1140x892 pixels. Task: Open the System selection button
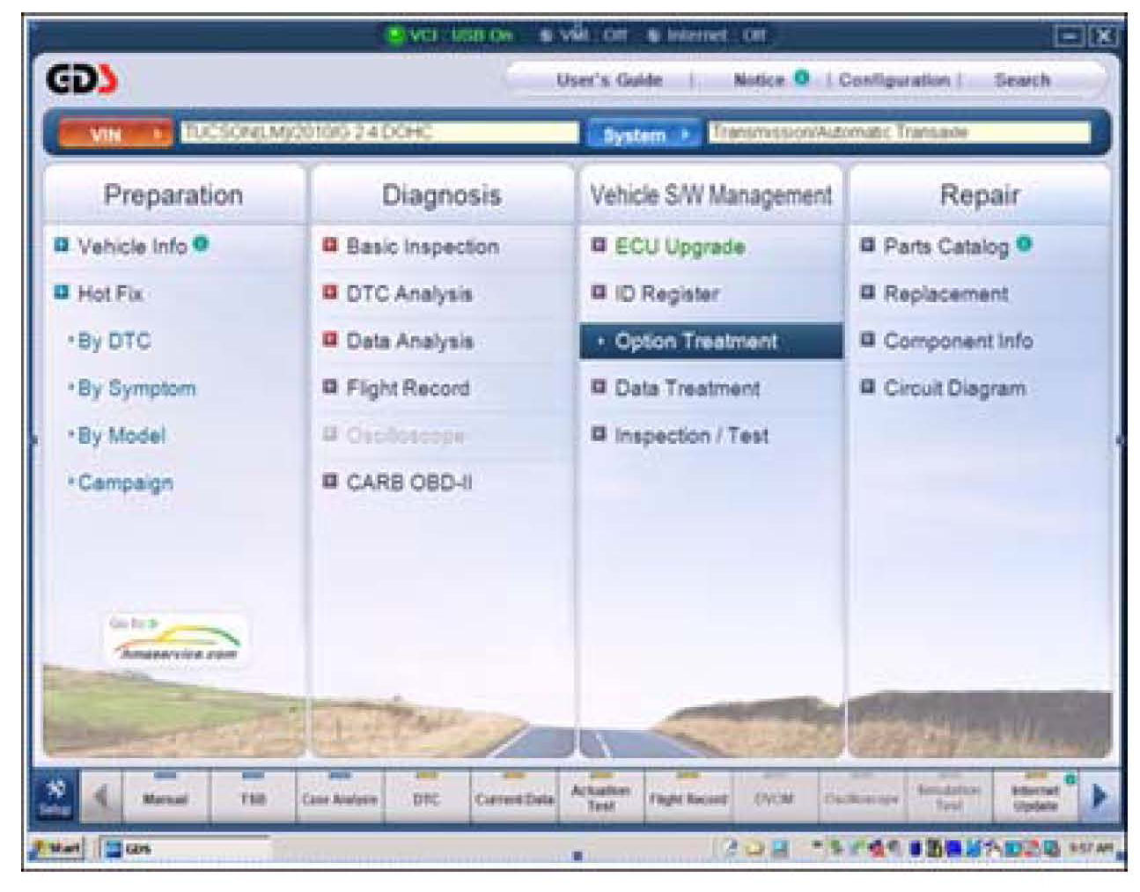tap(644, 135)
